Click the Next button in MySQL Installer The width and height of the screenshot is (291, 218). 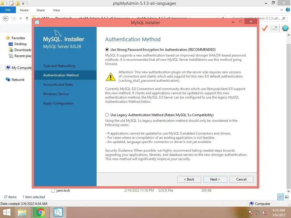(x=215, y=179)
